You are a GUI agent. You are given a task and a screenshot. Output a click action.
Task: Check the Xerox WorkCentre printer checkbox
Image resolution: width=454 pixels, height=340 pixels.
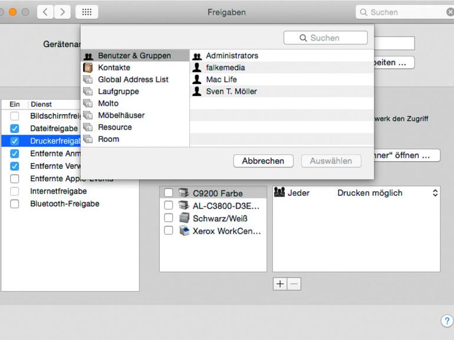click(169, 231)
